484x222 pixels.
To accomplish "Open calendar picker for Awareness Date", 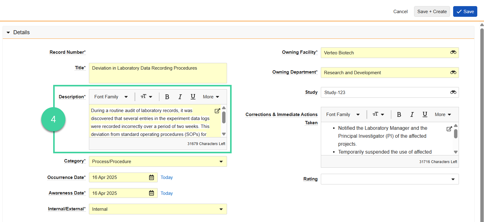I will point(151,193).
